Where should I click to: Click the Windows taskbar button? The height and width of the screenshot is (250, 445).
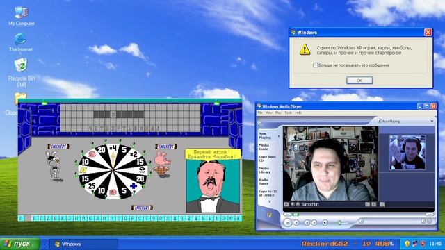(x=83, y=244)
